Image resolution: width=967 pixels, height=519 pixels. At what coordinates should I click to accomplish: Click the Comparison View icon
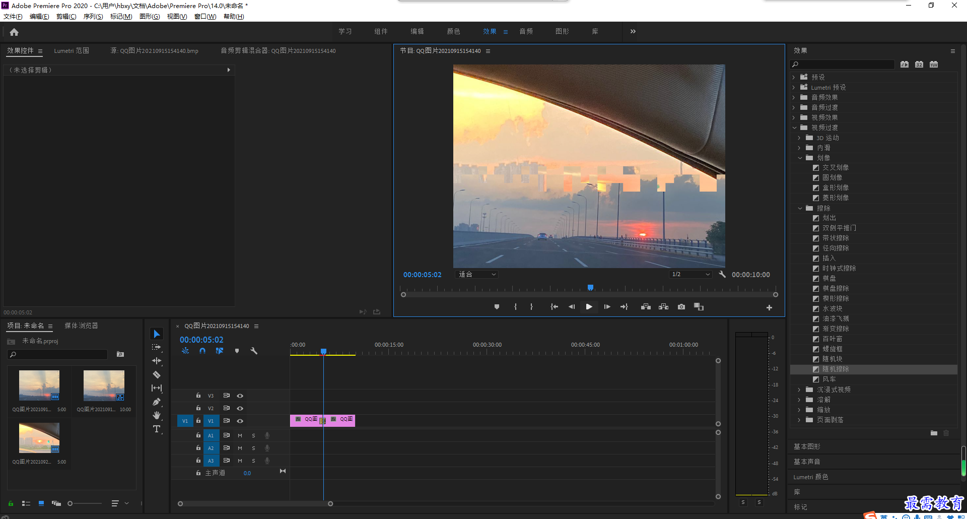pyautogui.click(x=699, y=307)
